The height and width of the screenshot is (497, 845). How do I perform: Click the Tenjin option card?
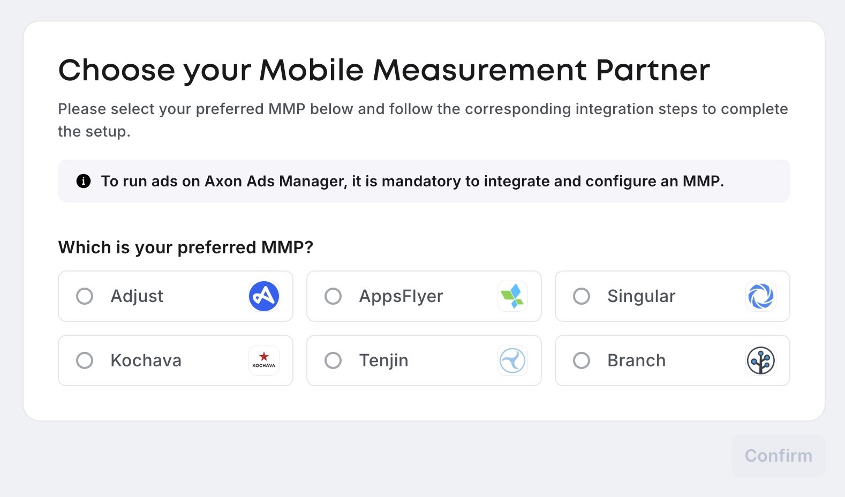pos(424,360)
